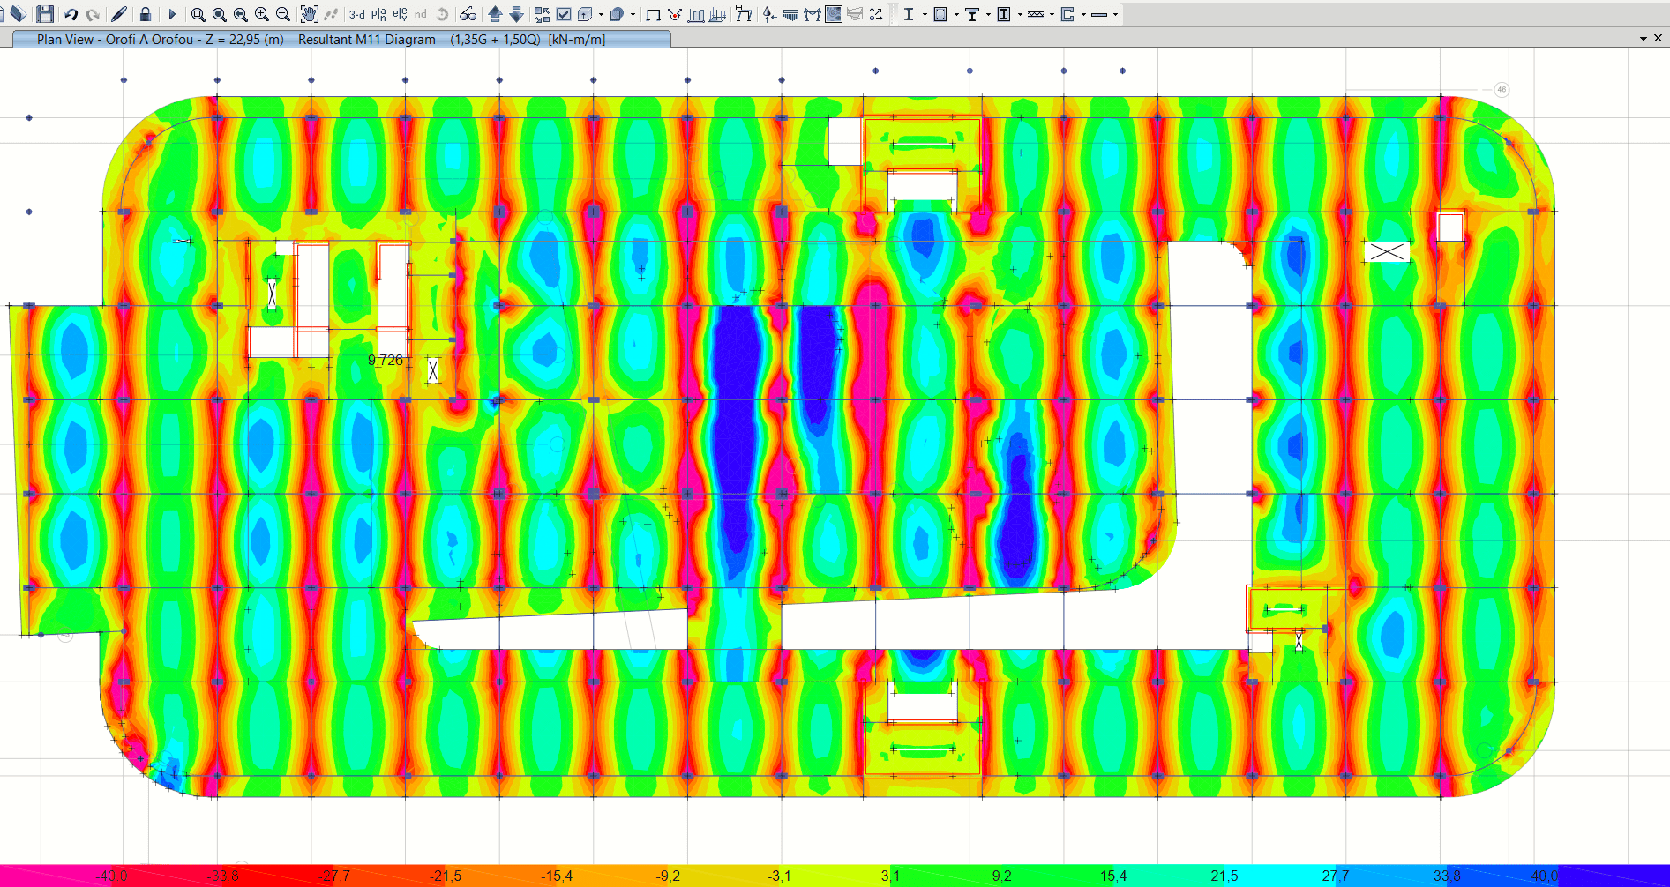Image resolution: width=1670 pixels, height=887 pixels.
Task: Click the greyed nd view button
Action: click(x=421, y=14)
